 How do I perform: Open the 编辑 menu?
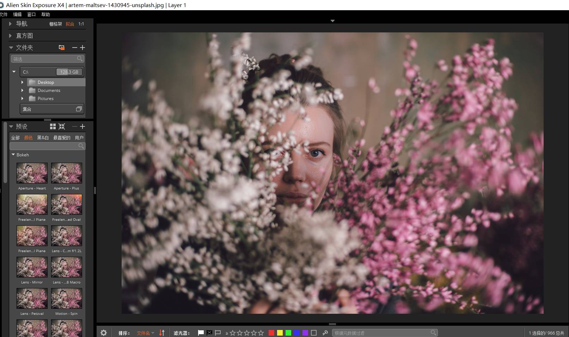point(17,14)
